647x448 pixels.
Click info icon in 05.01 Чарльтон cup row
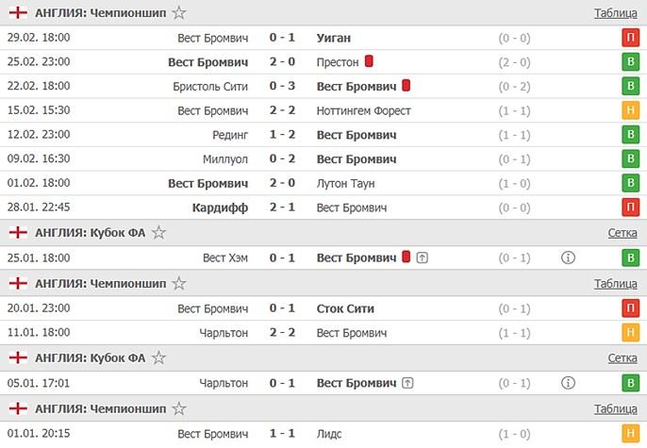coord(569,383)
